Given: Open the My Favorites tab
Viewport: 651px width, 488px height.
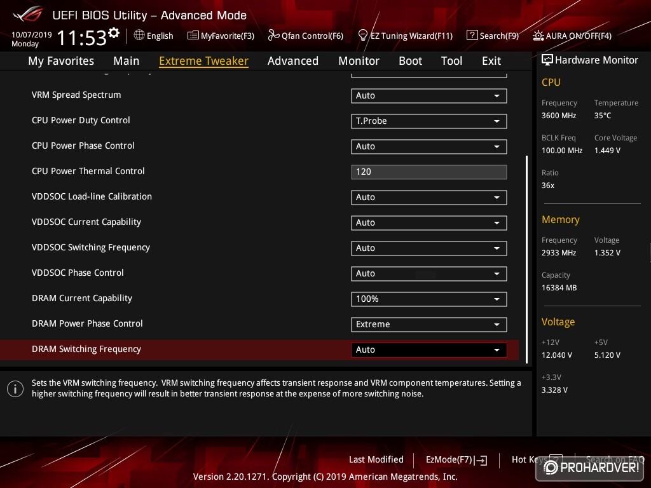Looking at the screenshot, I should (x=61, y=61).
